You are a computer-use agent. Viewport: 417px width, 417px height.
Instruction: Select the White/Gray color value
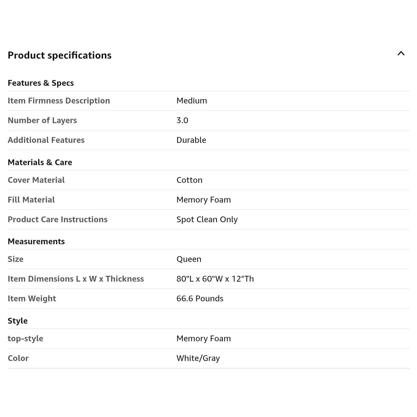pyautogui.click(x=198, y=359)
